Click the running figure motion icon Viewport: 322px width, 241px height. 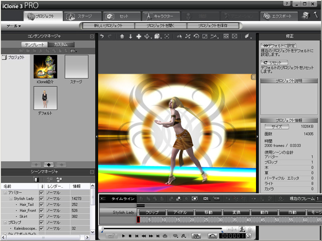[242, 229]
